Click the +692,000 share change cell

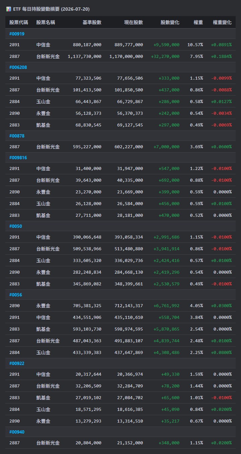point(169,180)
